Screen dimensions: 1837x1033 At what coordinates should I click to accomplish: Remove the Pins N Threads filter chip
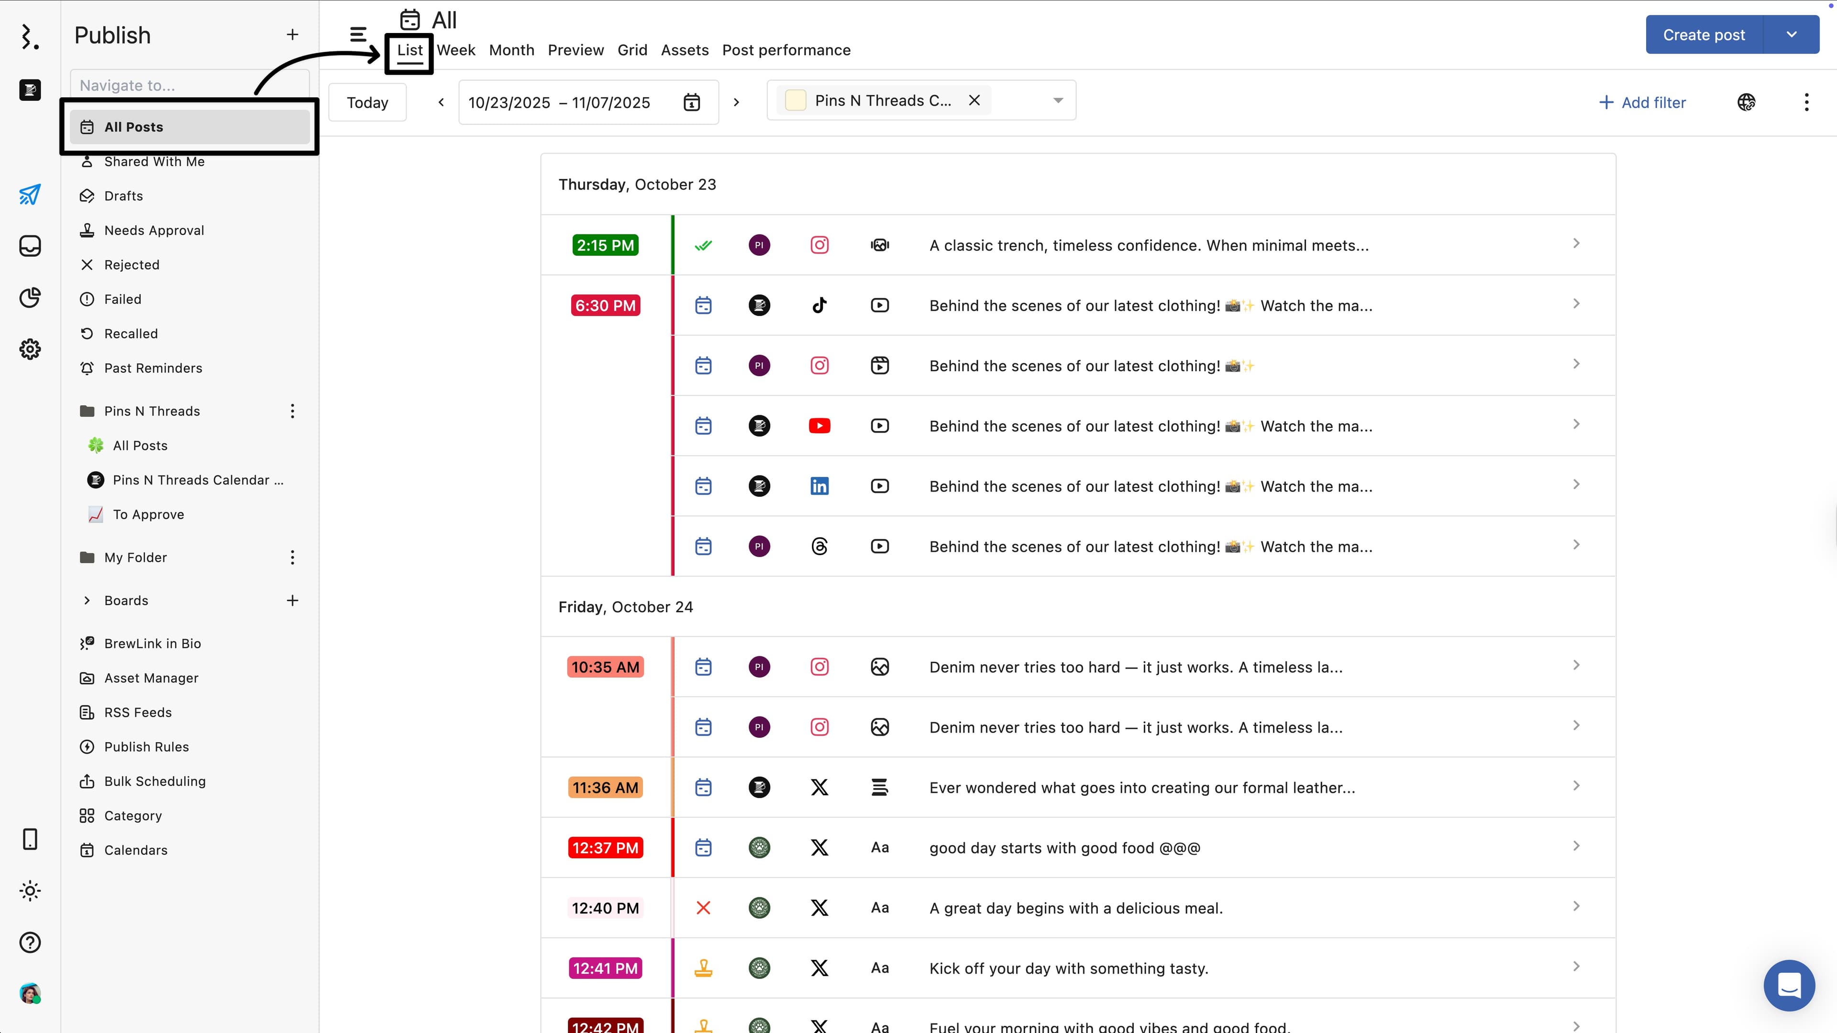click(x=974, y=100)
